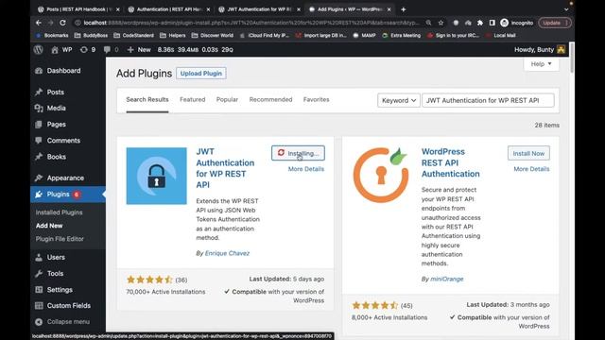Image resolution: width=605 pixels, height=340 pixels.
Task: Click Install Now for WordPress REST API Authentication
Action: 528,153
